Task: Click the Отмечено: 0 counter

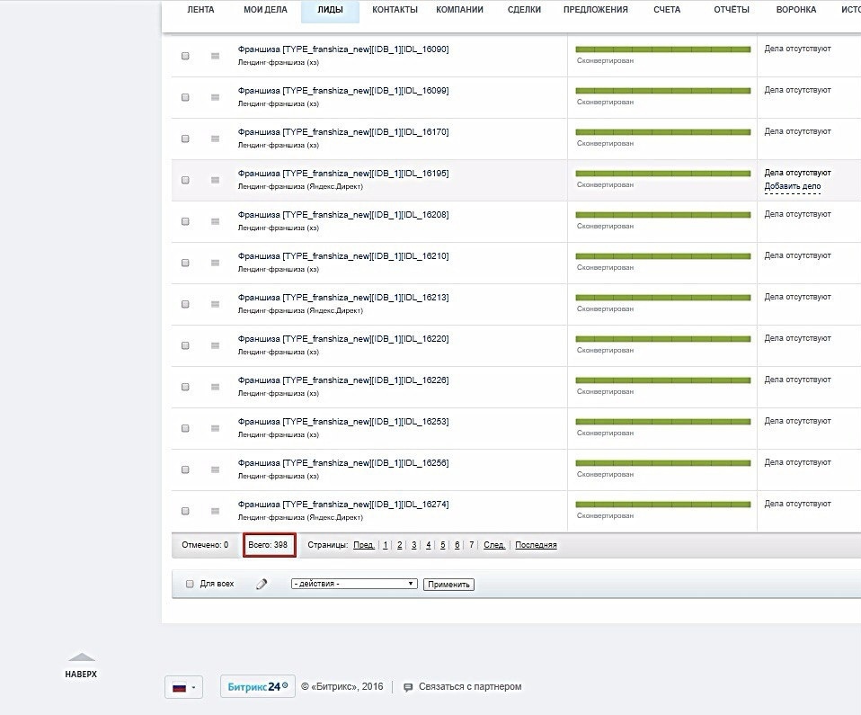Action: pos(205,545)
